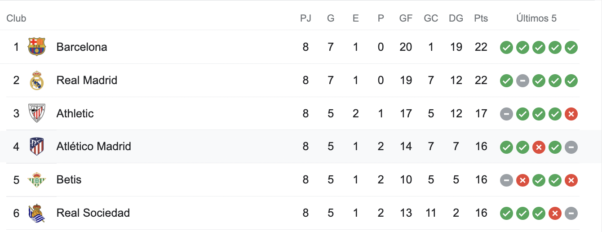Viewport: 602px width, 232px height.
Task: Click the Athletic club crest
Action: click(x=37, y=113)
